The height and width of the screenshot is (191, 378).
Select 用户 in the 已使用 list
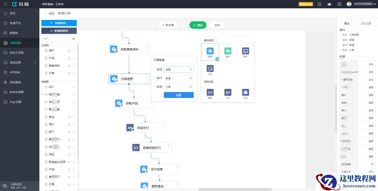click(51, 51)
